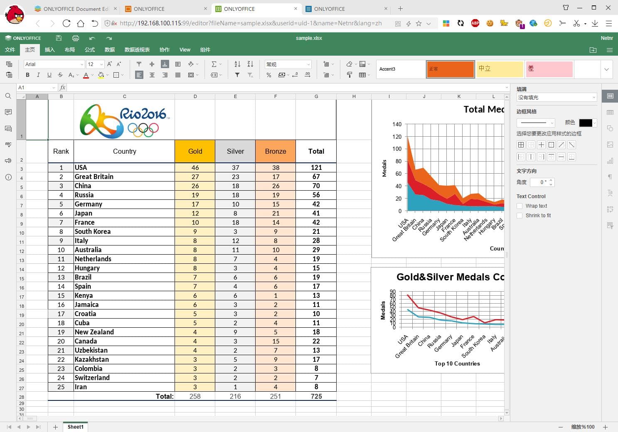Open the Arial font name dropdown
The image size is (618, 432).
point(81,64)
